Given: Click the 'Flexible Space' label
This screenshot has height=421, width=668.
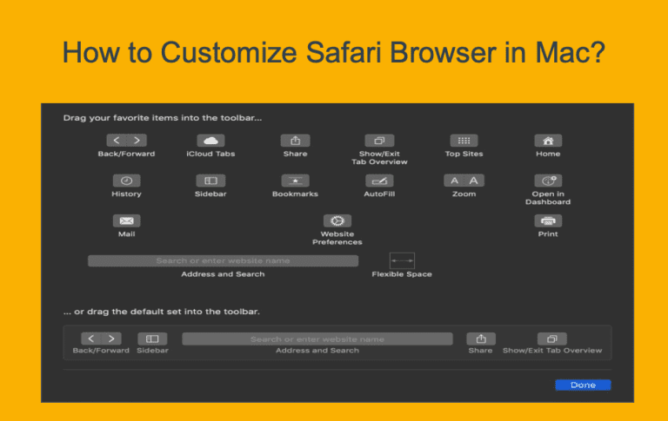Looking at the screenshot, I should pyautogui.click(x=402, y=274).
